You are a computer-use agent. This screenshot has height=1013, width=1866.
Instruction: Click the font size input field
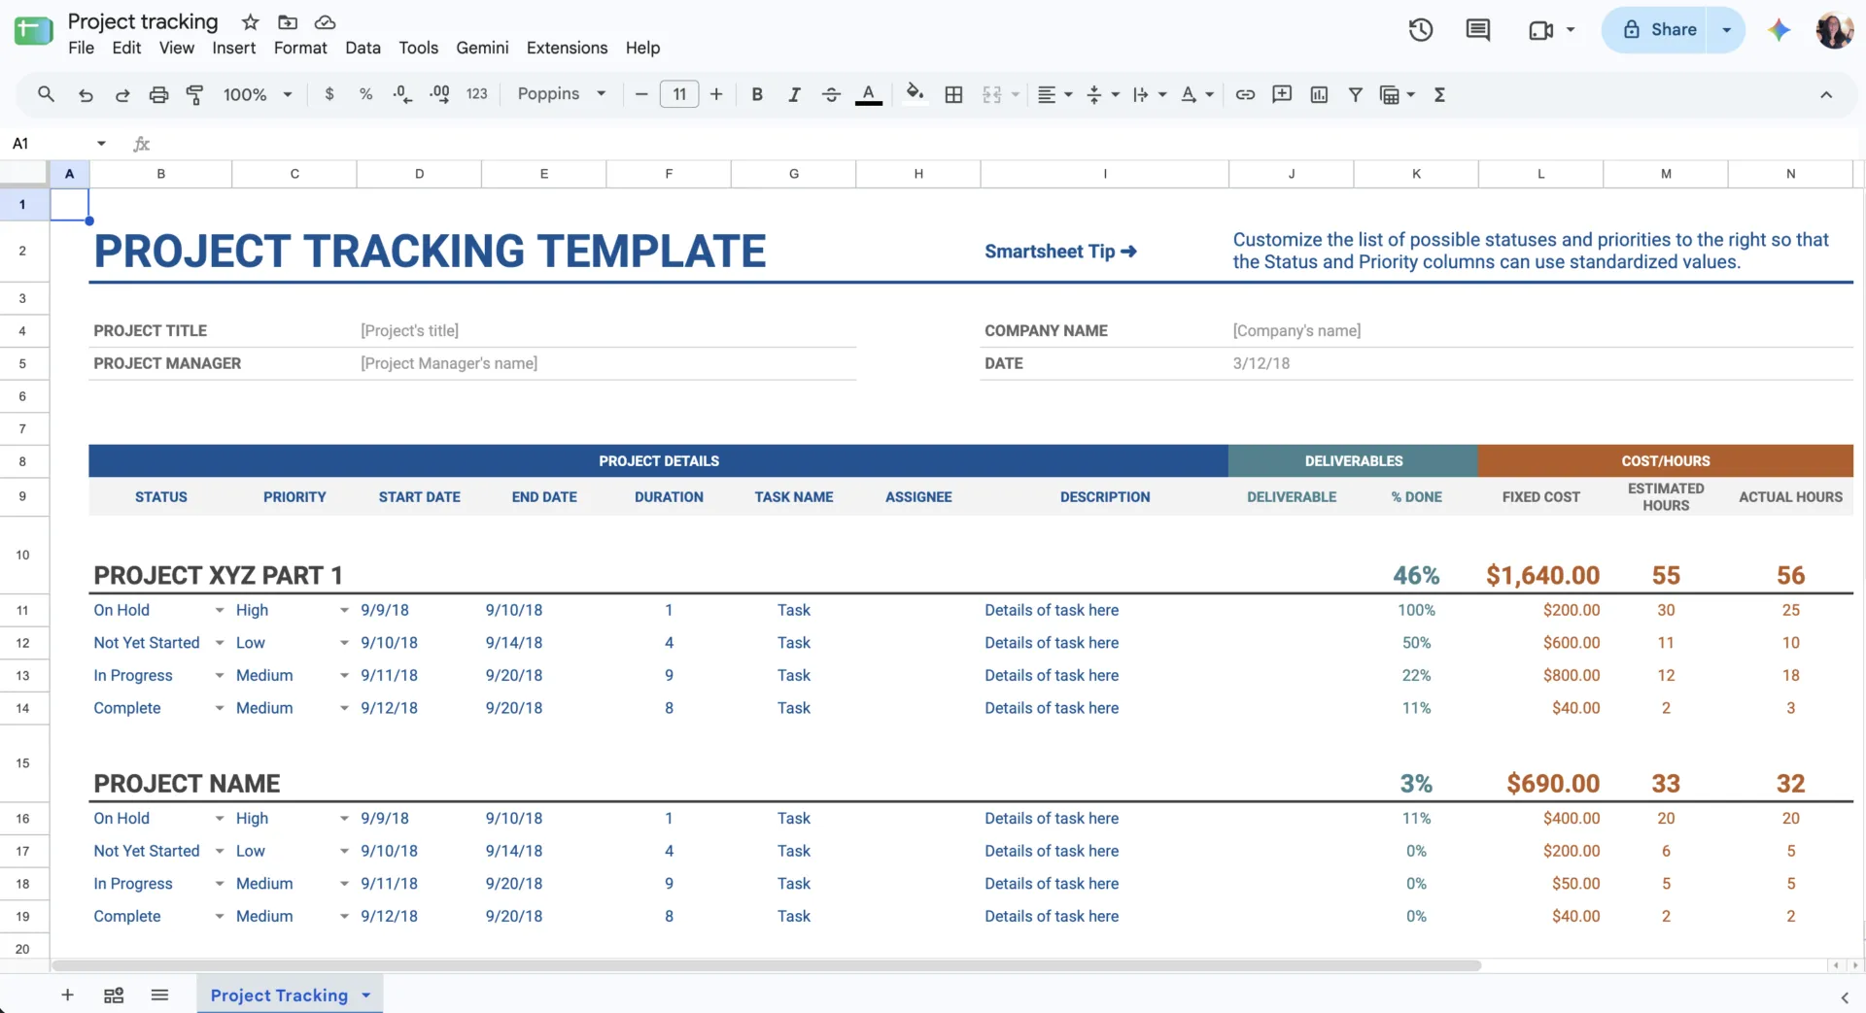[679, 94]
